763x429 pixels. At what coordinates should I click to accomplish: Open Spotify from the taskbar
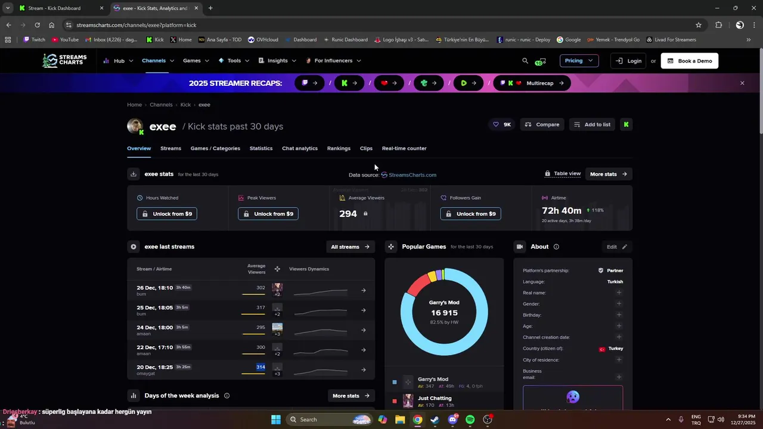(470, 419)
